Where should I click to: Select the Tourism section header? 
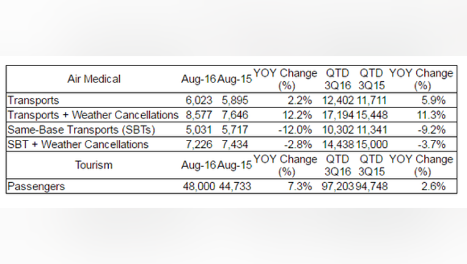click(94, 165)
